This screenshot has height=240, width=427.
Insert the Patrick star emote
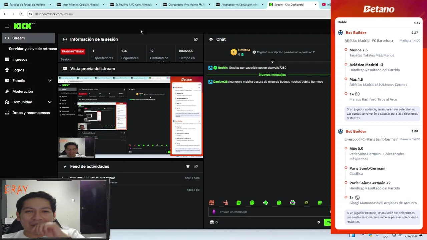(x=225, y=203)
